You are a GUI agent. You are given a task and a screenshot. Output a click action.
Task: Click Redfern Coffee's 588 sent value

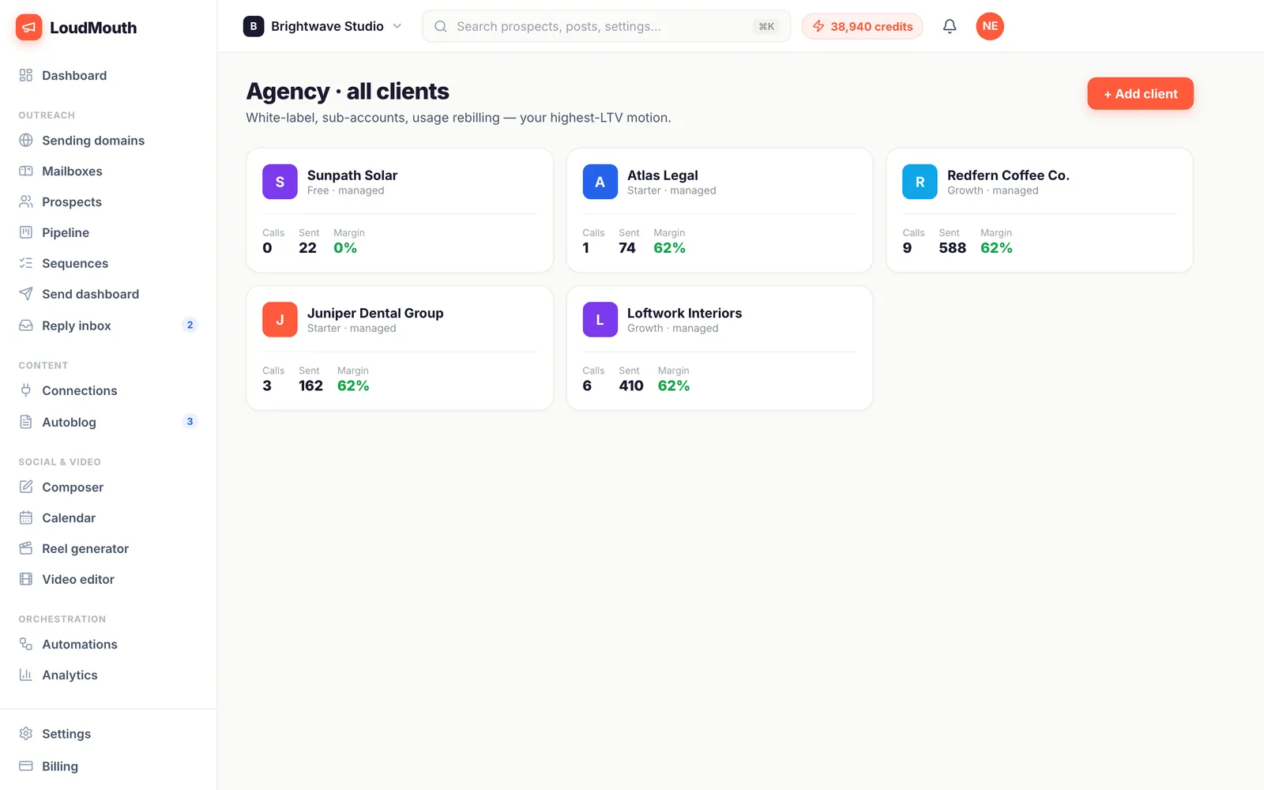(952, 248)
